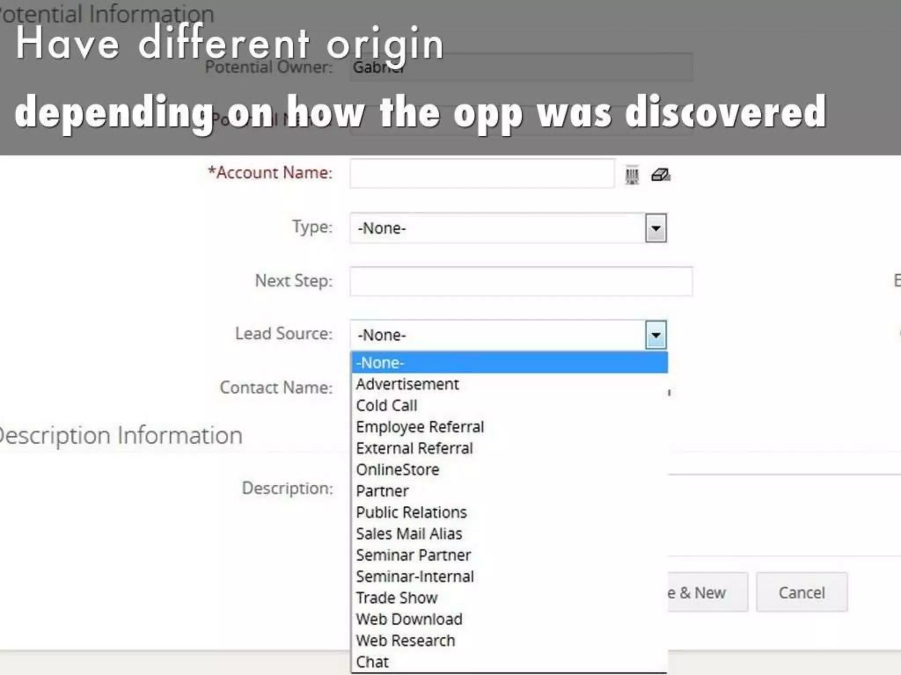Screen dimensions: 901x675
Task: Focus the Next Step text field
Action: 521,281
